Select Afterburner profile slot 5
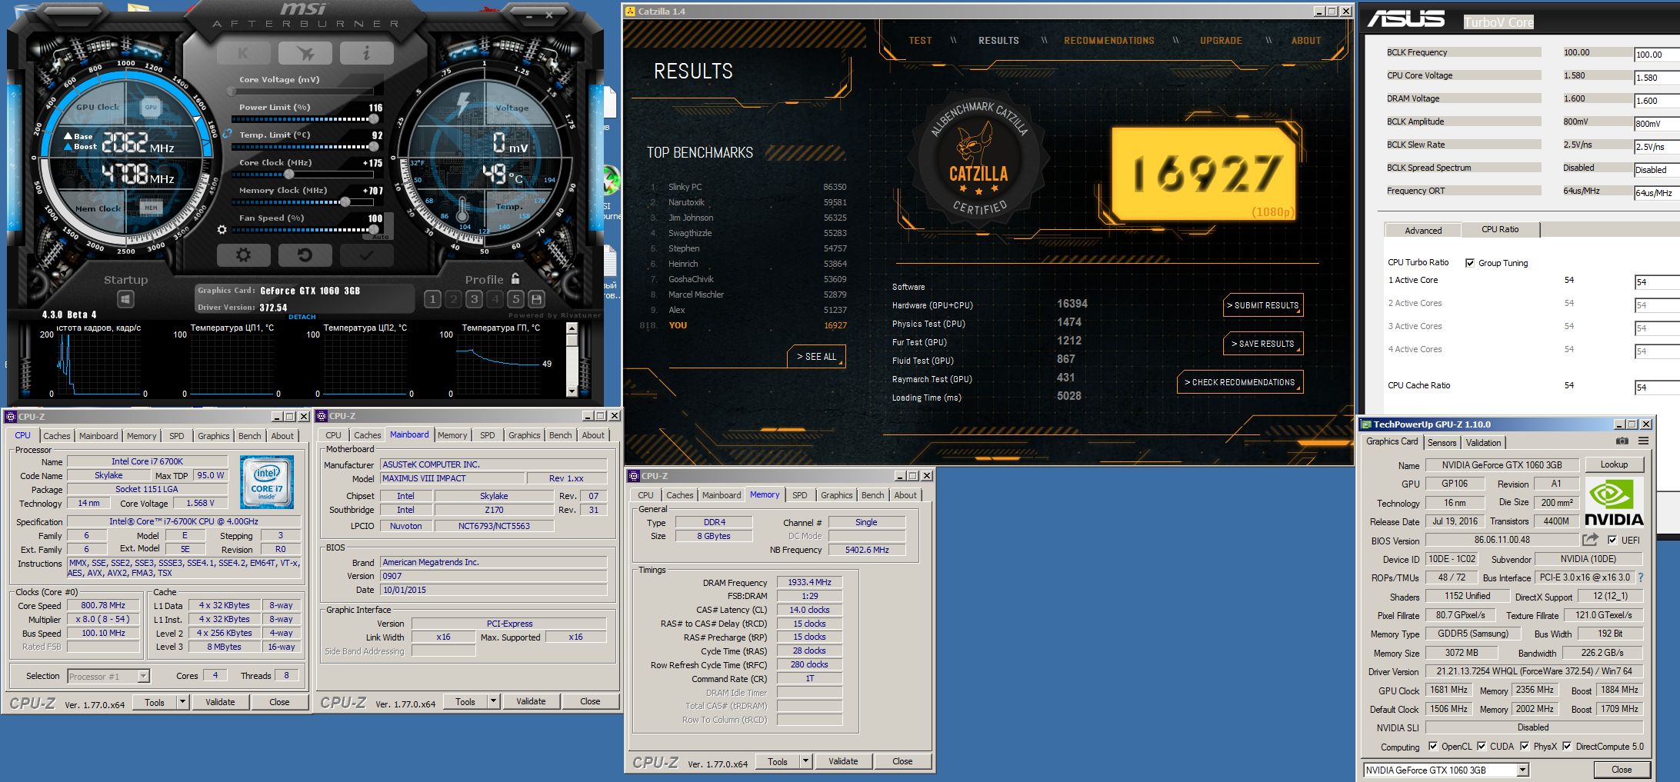The height and width of the screenshot is (782, 1680). pos(515,299)
